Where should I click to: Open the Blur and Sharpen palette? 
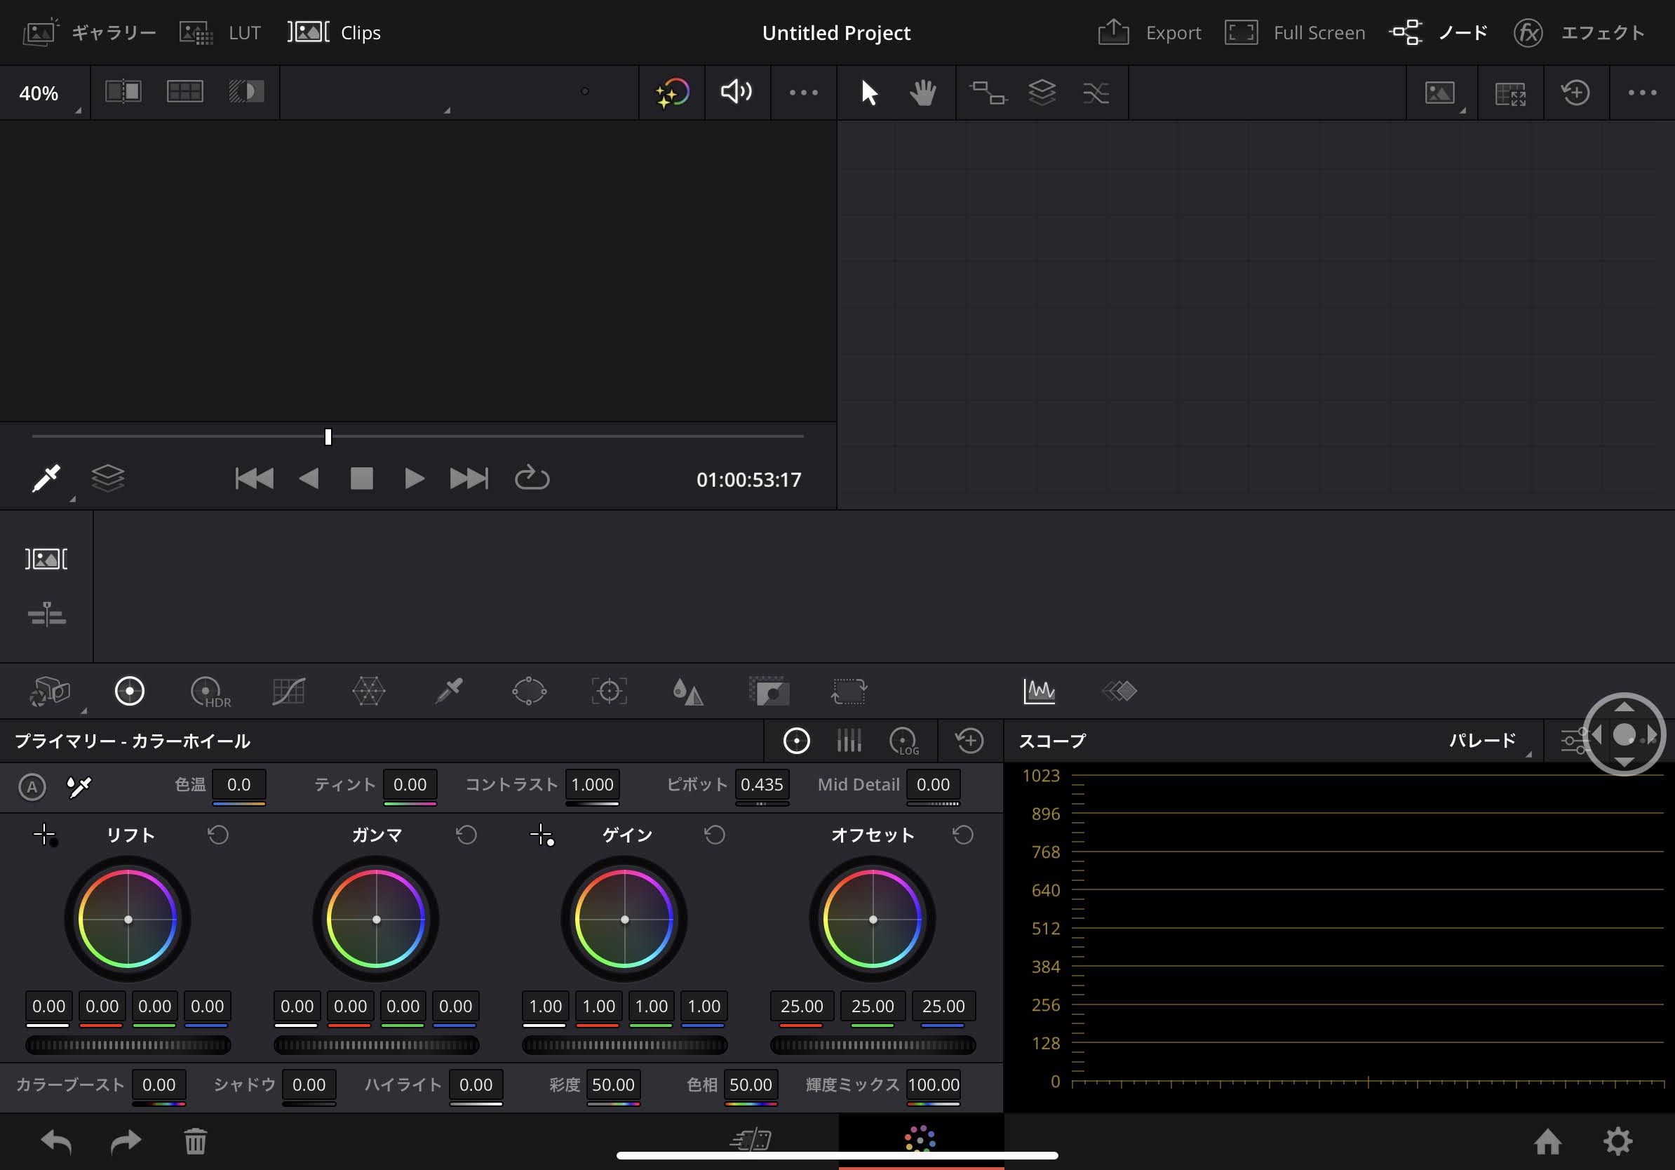tap(687, 692)
